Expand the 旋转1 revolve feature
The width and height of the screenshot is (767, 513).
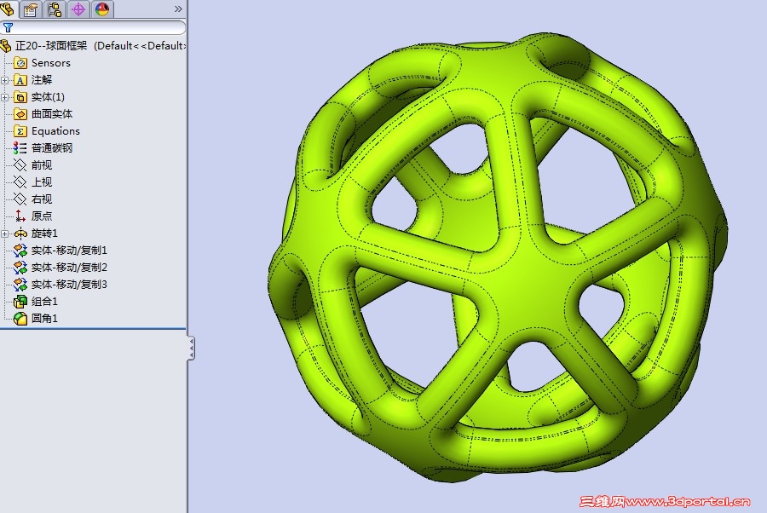[5, 233]
